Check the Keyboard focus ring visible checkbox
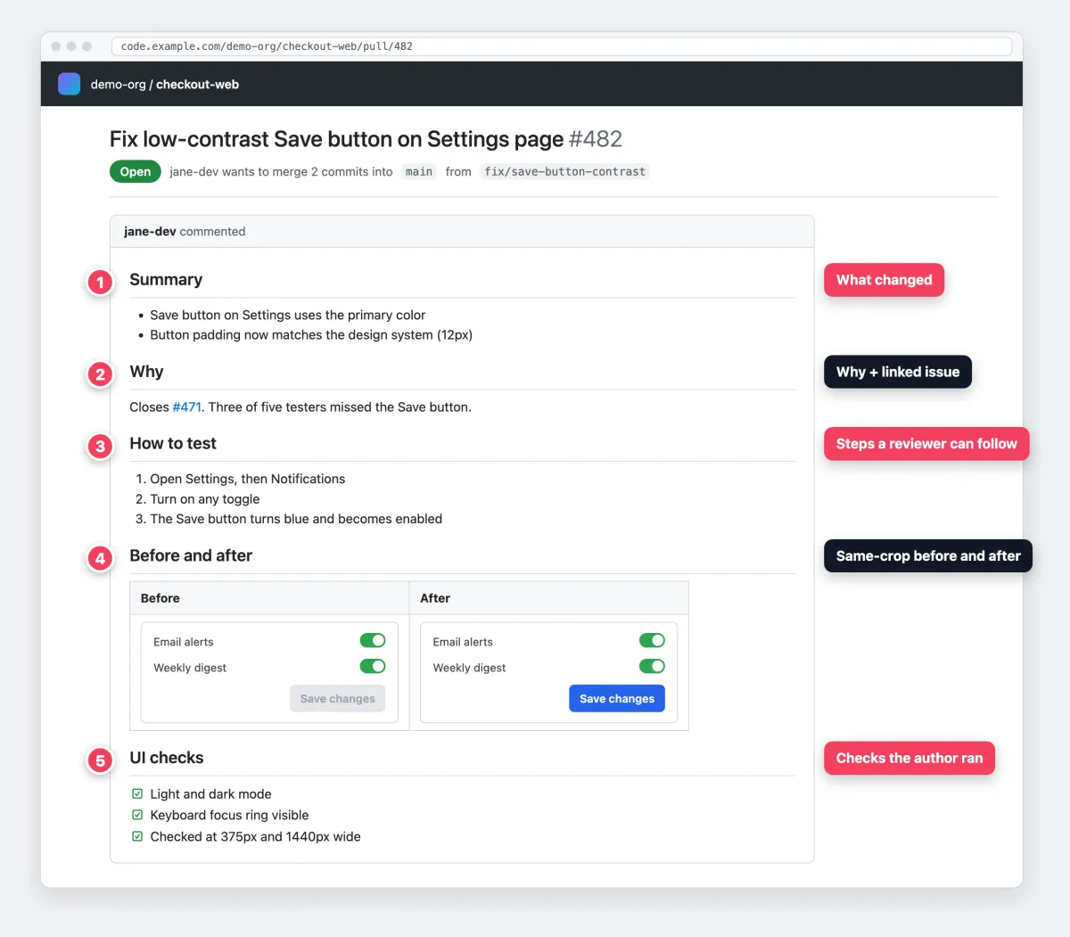The height and width of the screenshot is (937, 1070). point(137,815)
